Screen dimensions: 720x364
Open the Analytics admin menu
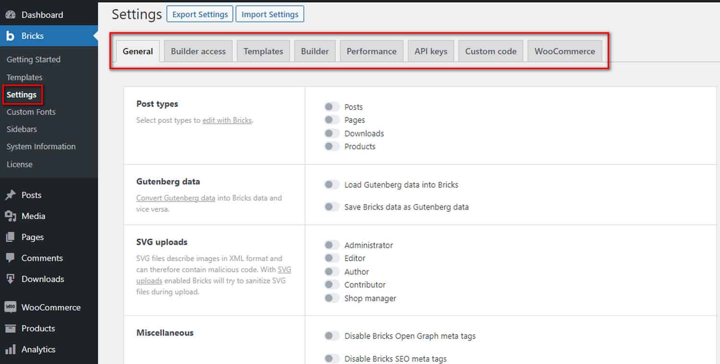click(49, 350)
